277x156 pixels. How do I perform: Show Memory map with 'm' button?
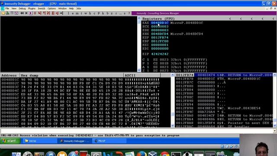(x=77, y=13)
